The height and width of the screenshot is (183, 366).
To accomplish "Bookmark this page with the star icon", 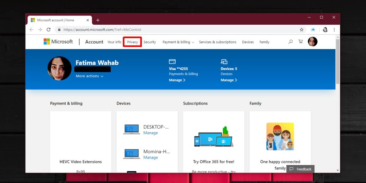I will [302, 30].
